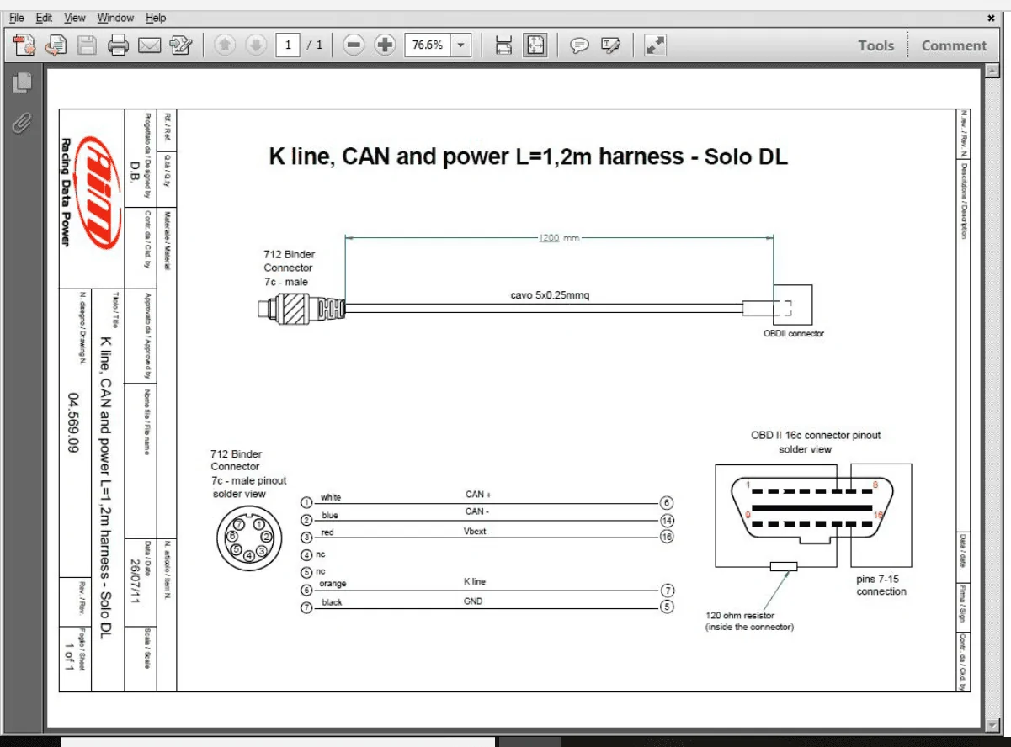The image size is (1011, 747).
Task: Open attachments paperclip panel in sidebar
Action: pyautogui.click(x=23, y=123)
